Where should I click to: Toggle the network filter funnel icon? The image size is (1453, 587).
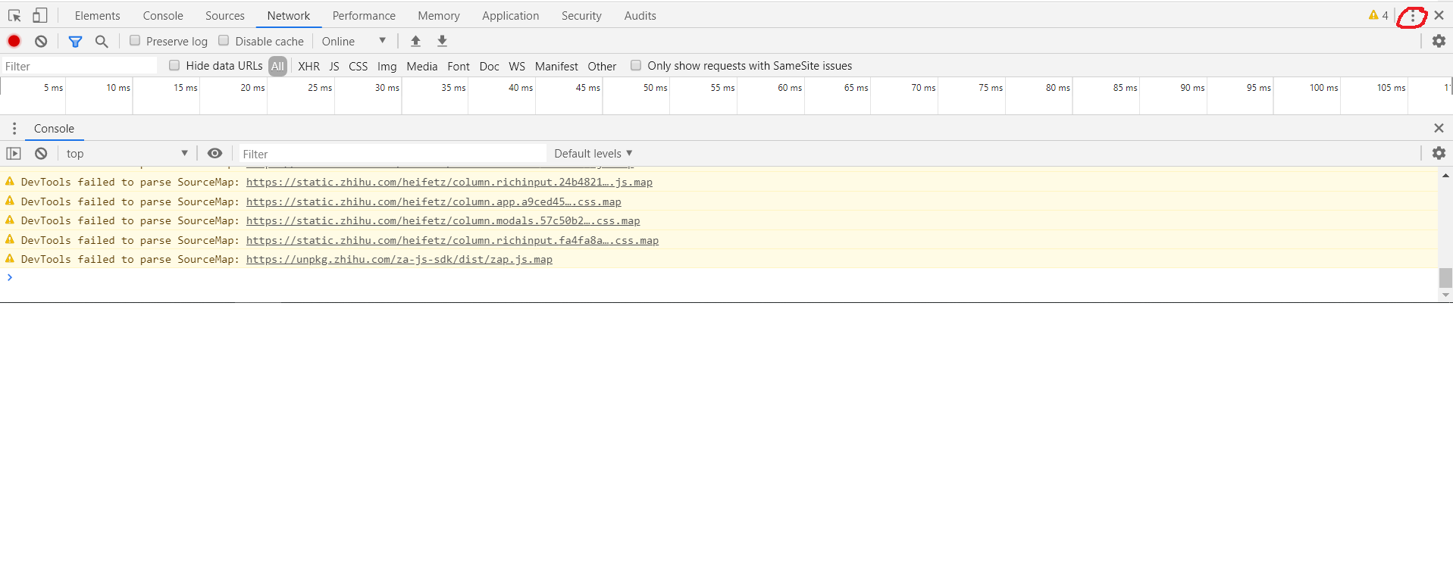coord(75,41)
